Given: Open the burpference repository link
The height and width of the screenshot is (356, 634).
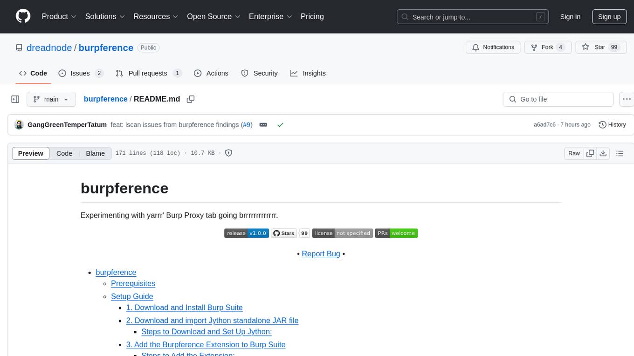Looking at the screenshot, I should pos(106,48).
